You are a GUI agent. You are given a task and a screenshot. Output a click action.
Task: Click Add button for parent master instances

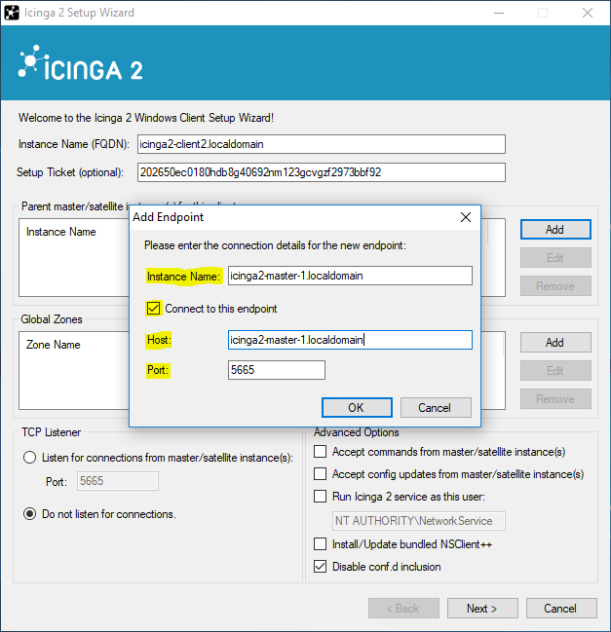pyautogui.click(x=555, y=230)
